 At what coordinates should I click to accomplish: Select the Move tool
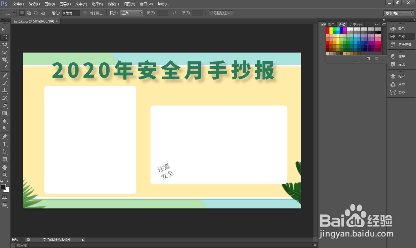pos(5,29)
